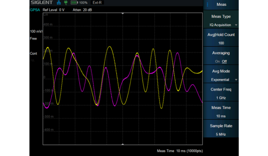
Task: Open the IQ Acquisition selection
Action: [x=220, y=25]
